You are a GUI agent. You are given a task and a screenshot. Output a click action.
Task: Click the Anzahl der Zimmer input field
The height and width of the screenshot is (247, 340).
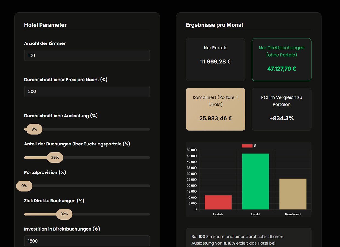tap(87, 55)
